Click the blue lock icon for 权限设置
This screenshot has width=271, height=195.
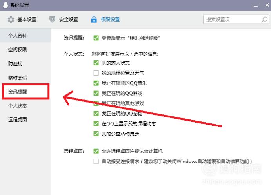point(94,20)
